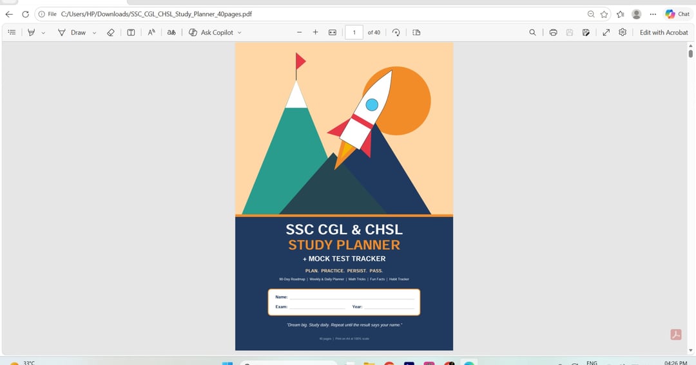This screenshot has height=365, width=696.
Task: Click the vertical scrollbar thumb
Action: pyautogui.click(x=690, y=54)
